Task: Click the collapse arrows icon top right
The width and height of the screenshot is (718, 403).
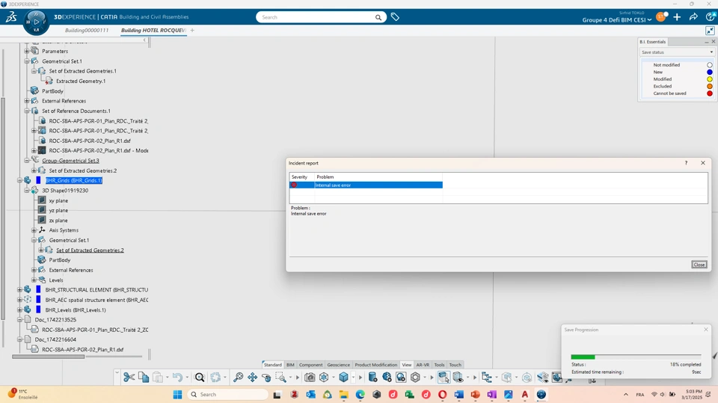Action: [x=710, y=31]
